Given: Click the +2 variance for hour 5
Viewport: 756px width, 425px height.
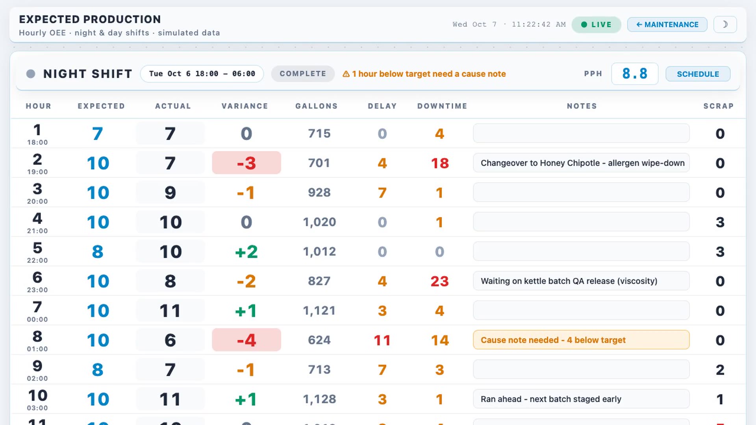Looking at the screenshot, I should click(x=246, y=252).
